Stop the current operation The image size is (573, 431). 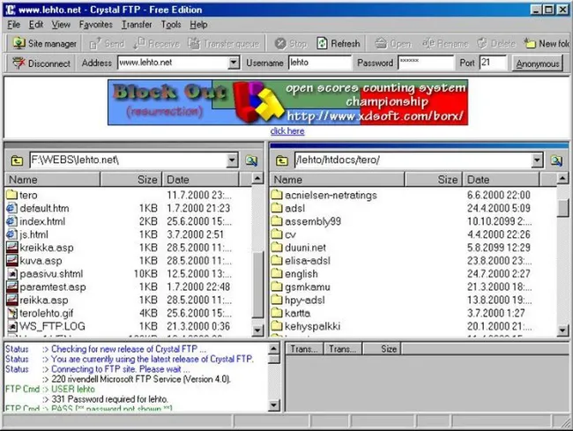coord(291,43)
